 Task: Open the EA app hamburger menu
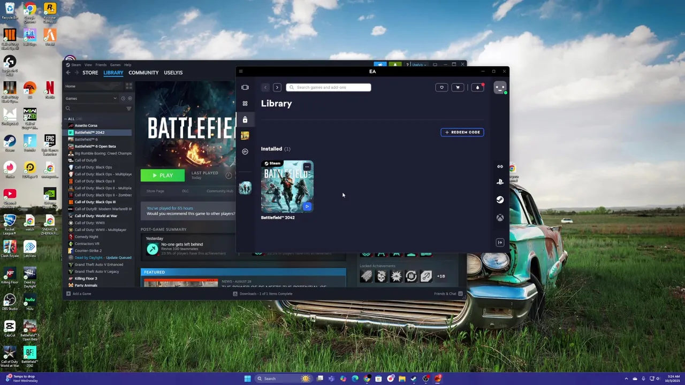241,71
